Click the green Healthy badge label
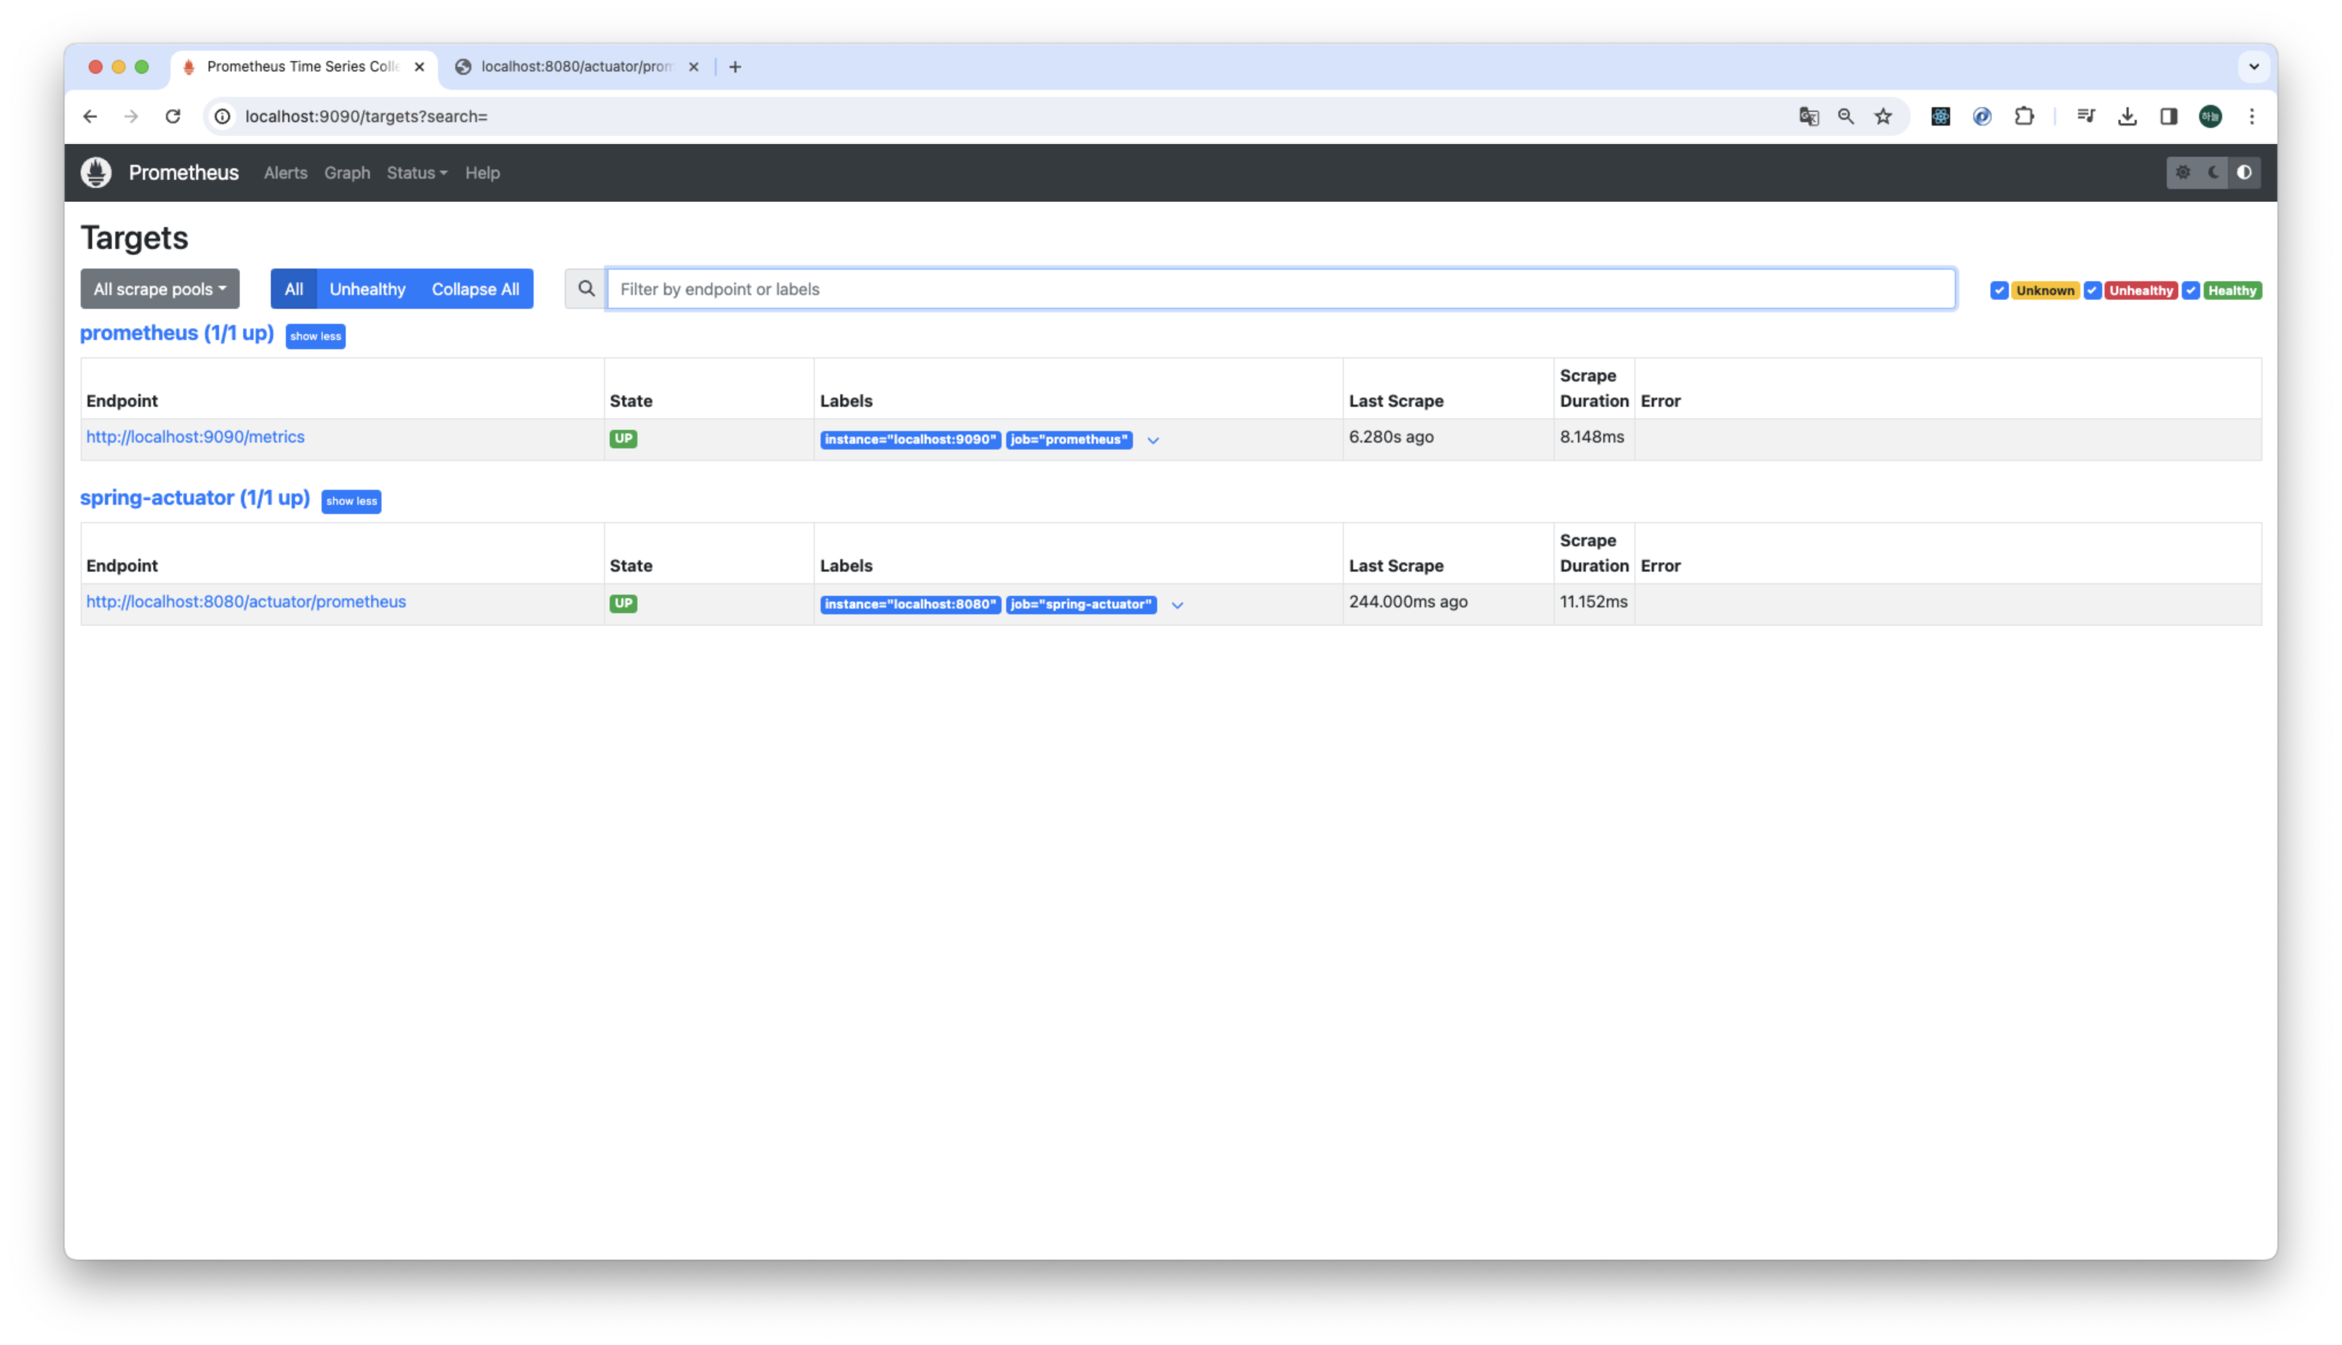 2232,290
